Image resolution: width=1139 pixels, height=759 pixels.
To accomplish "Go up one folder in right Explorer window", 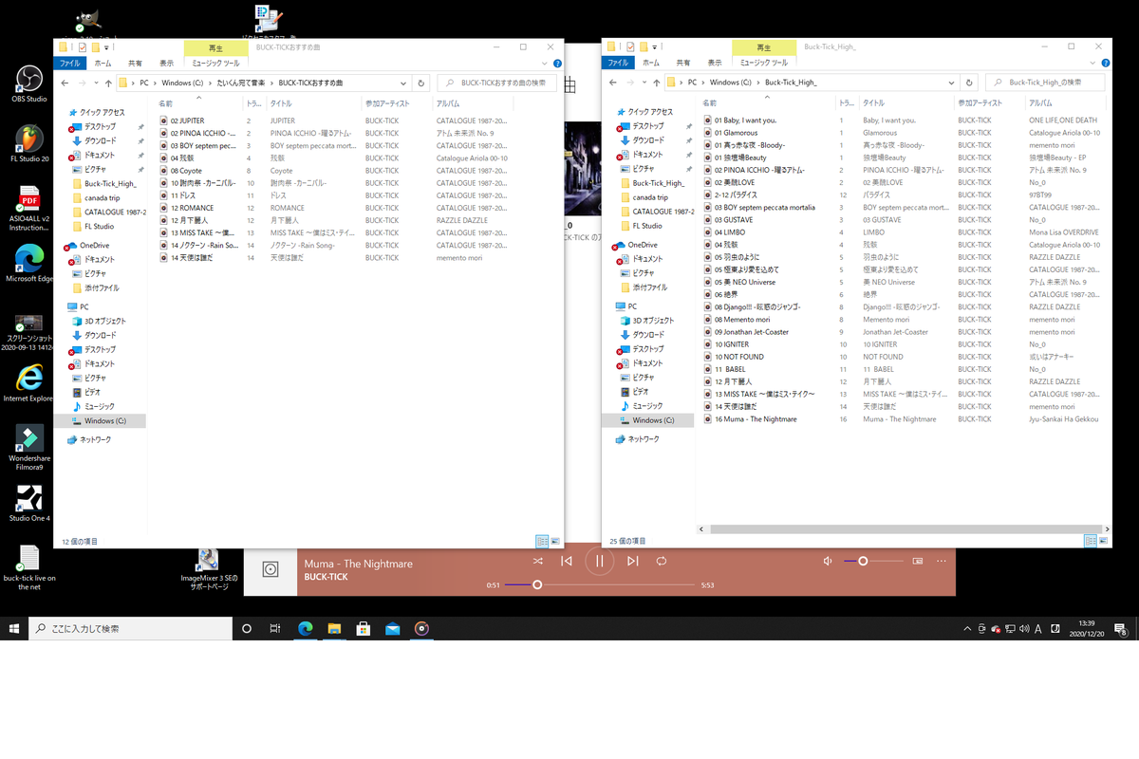I will 655,83.
